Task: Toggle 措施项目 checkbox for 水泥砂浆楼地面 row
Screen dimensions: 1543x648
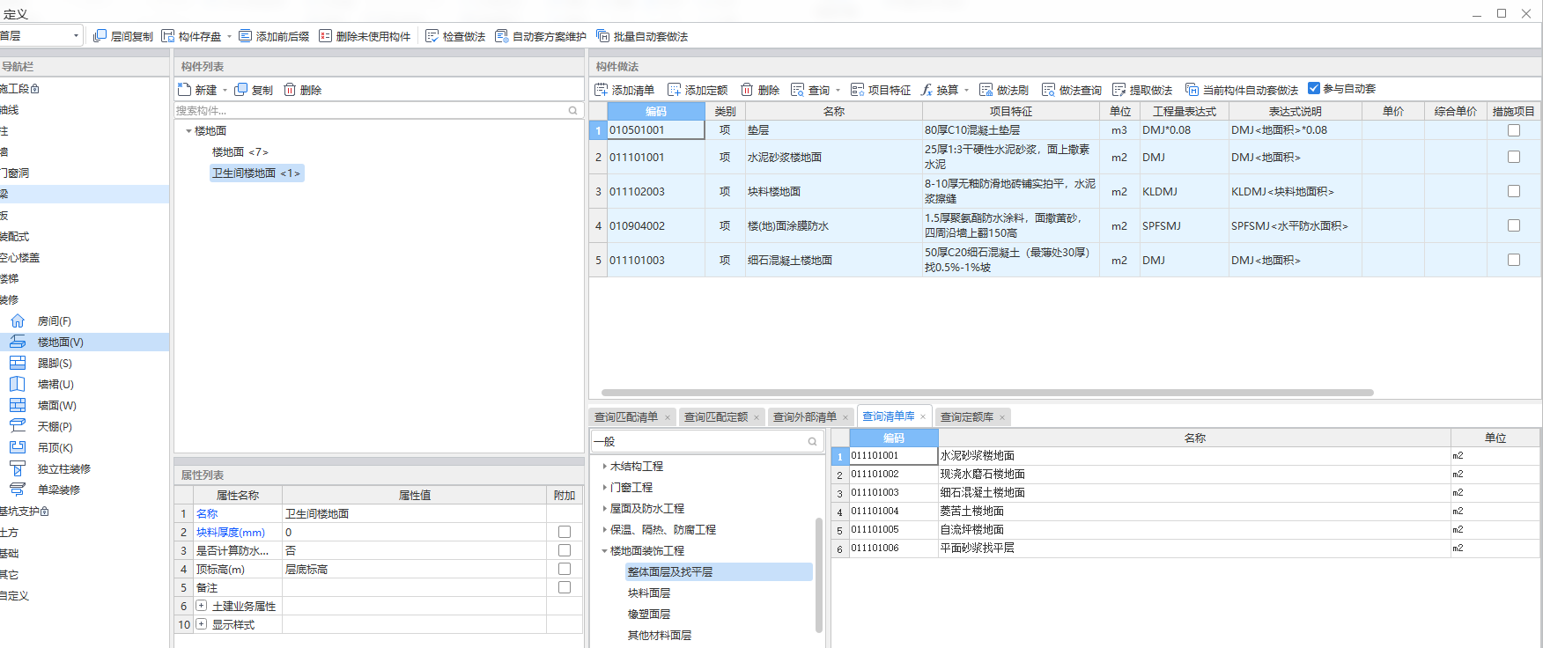Action: (x=1514, y=157)
